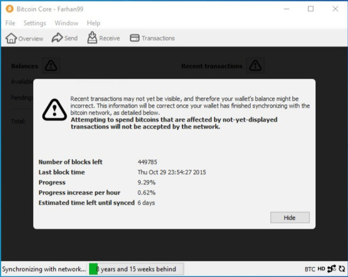Click the 'Number of blocks left' label
This screenshot has width=348, height=277.
71,162
